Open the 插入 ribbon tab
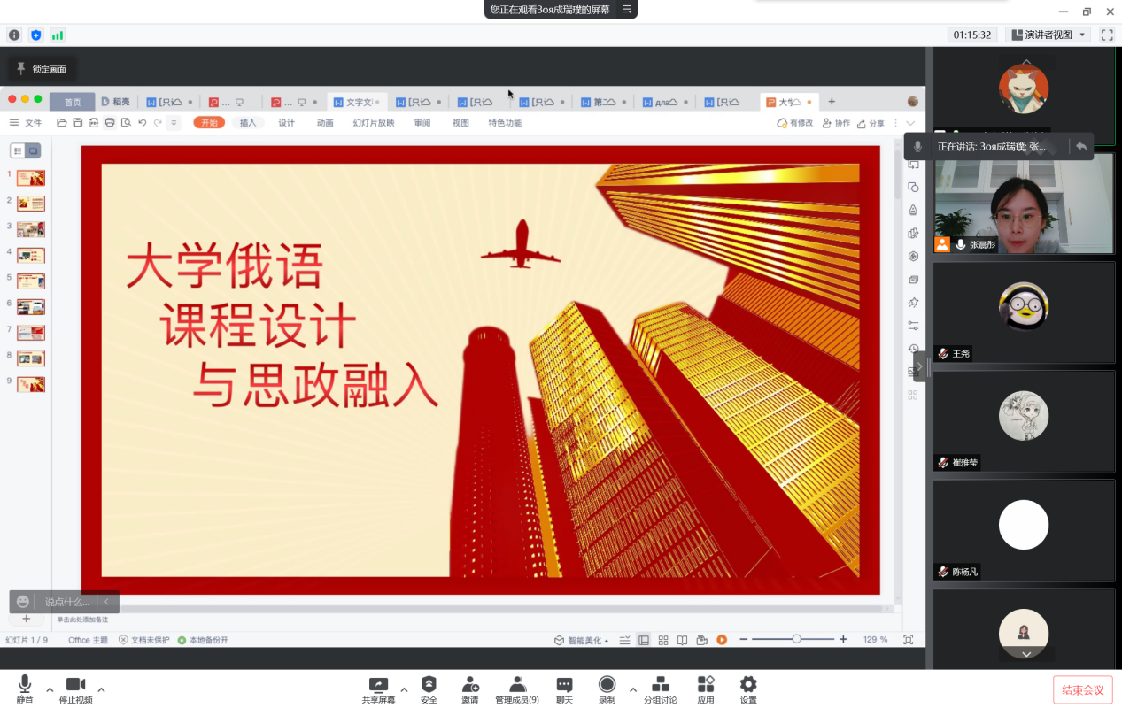This screenshot has height=708, width=1122. click(x=248, y=123)
